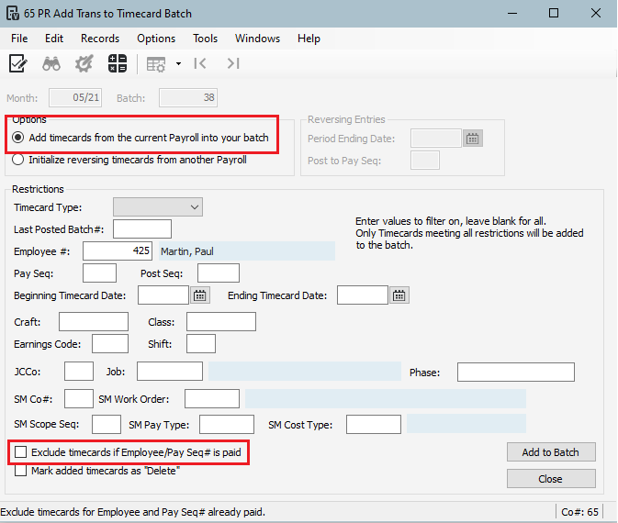Click the edit record checkmark toolbar icon

click(x=18, y=63)
